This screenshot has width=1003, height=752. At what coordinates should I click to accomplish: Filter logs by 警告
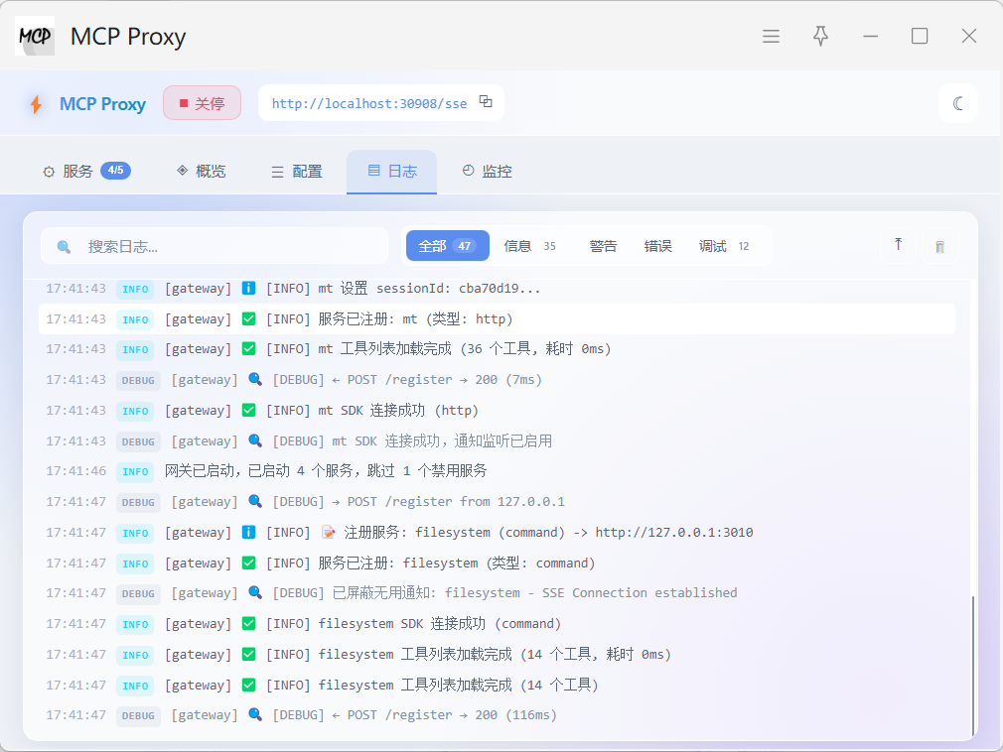[603, 246]
